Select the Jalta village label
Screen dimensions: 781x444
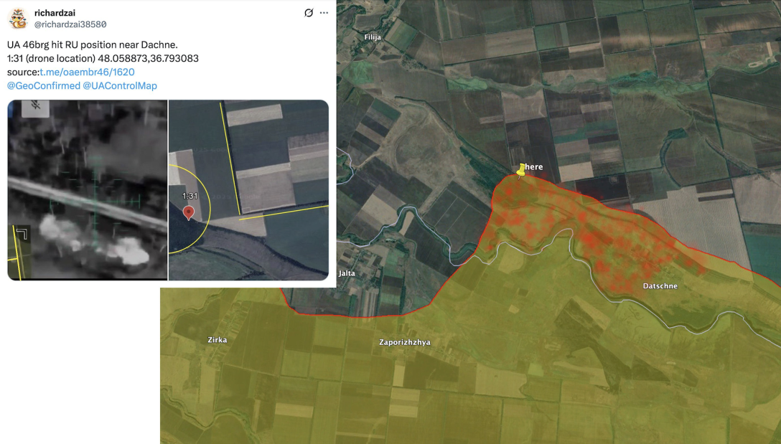tap(347, 273)
